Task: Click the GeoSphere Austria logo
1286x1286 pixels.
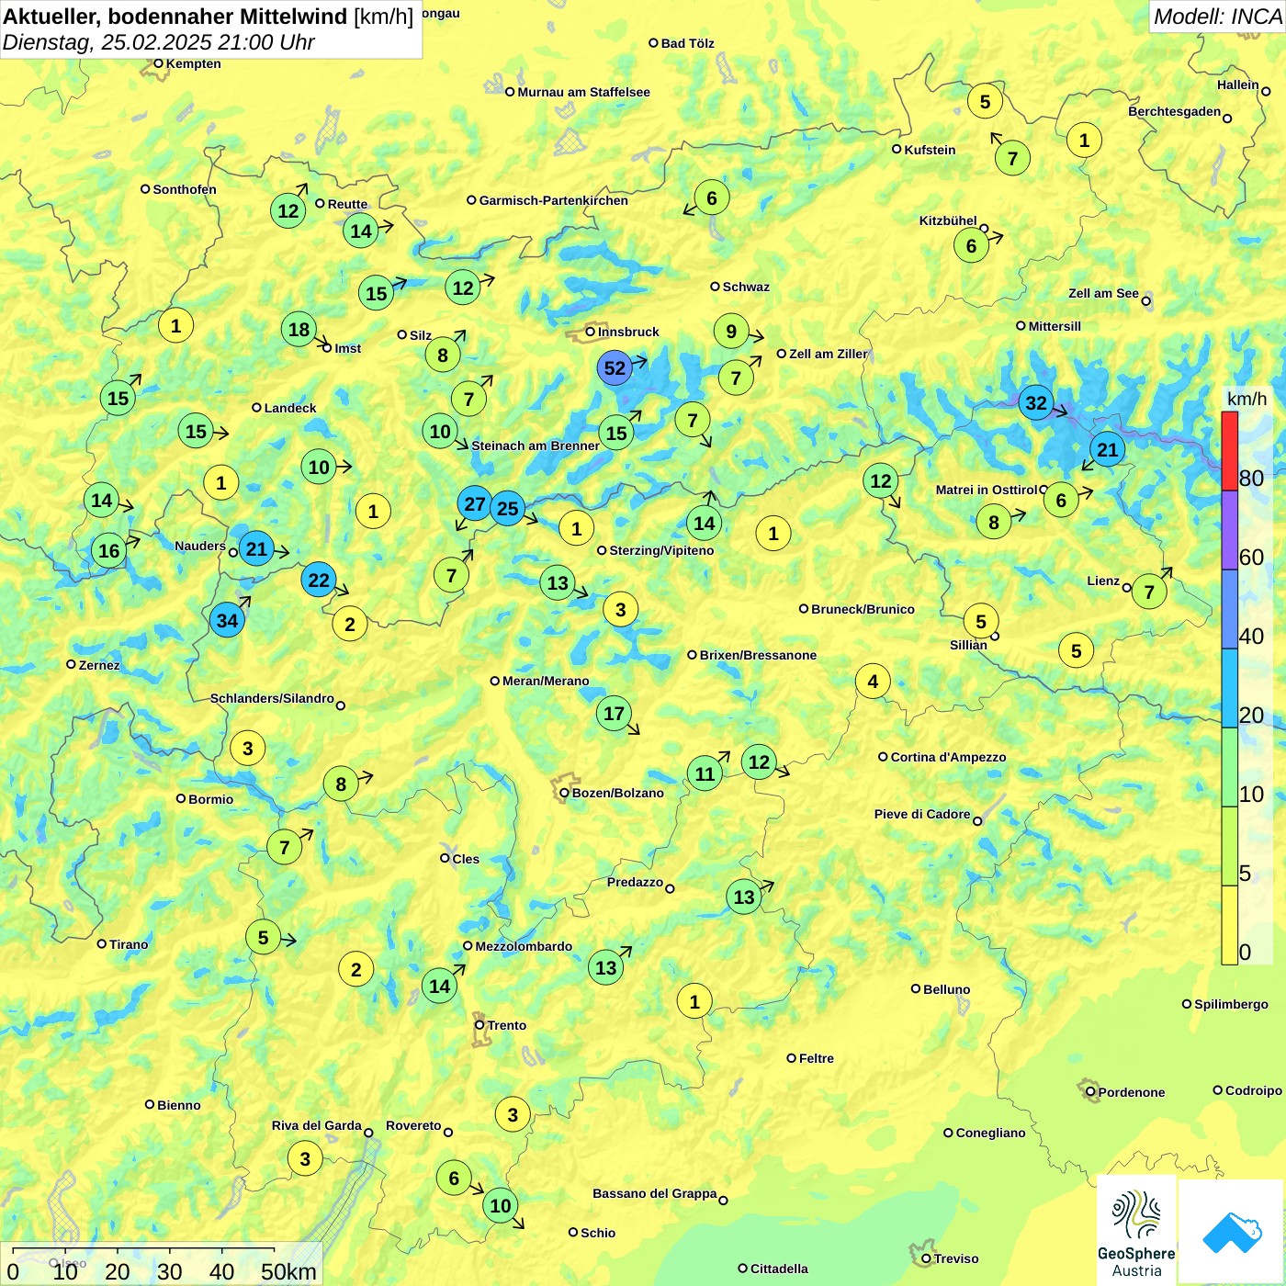Action: coord(1136,1231)
